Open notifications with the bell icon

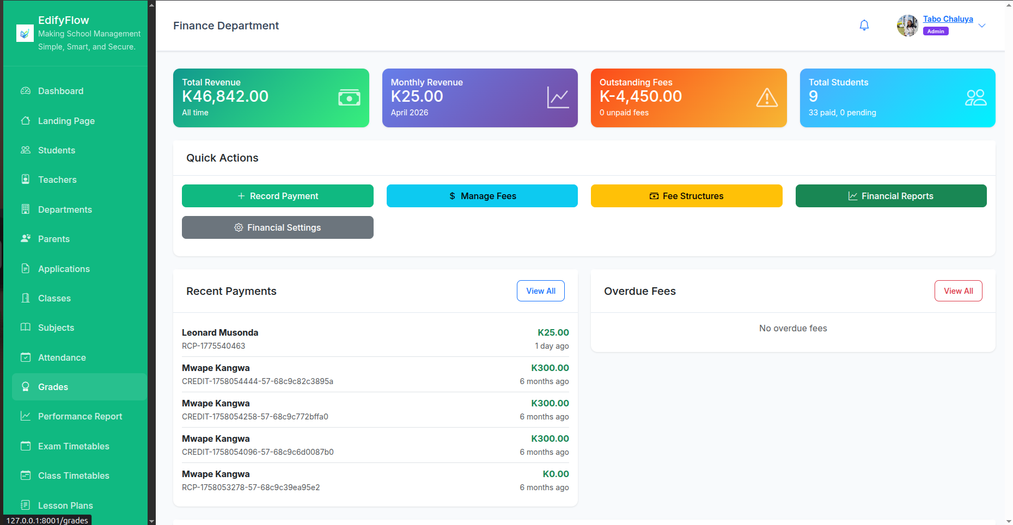click(x=864, y=26)
